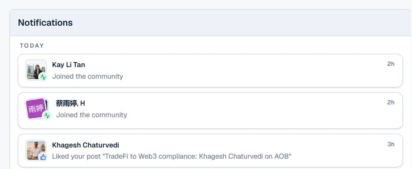Open Khagesh Chaturvedi's profile photo

tap(36, 150)
